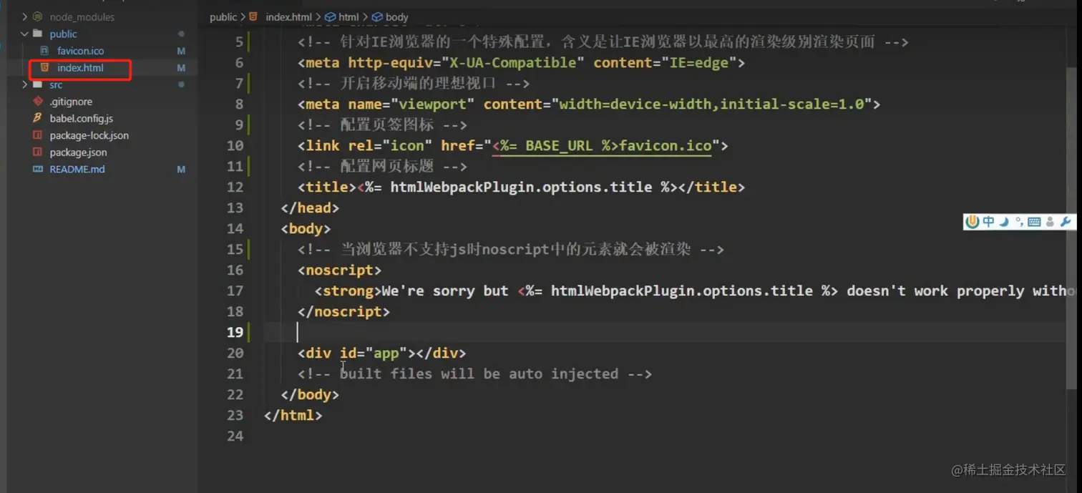
Task: Click the closing </body> tag
Action: 310,395
